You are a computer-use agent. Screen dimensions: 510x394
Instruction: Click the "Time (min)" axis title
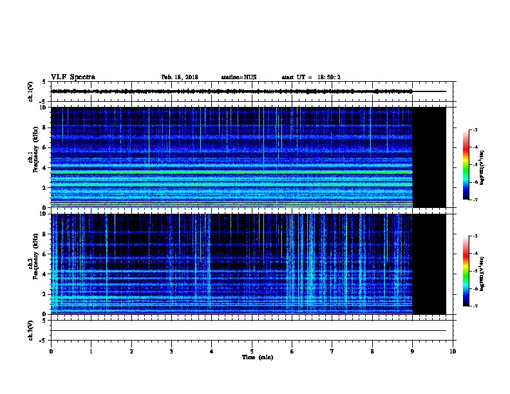258,357
